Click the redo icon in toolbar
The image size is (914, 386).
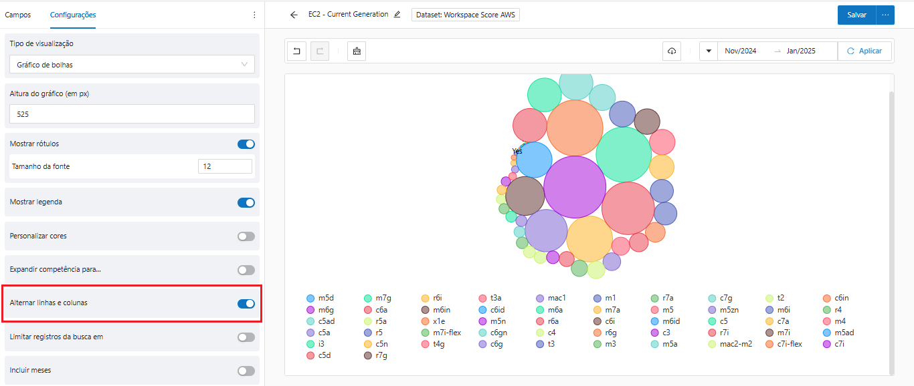pos(320,51)
